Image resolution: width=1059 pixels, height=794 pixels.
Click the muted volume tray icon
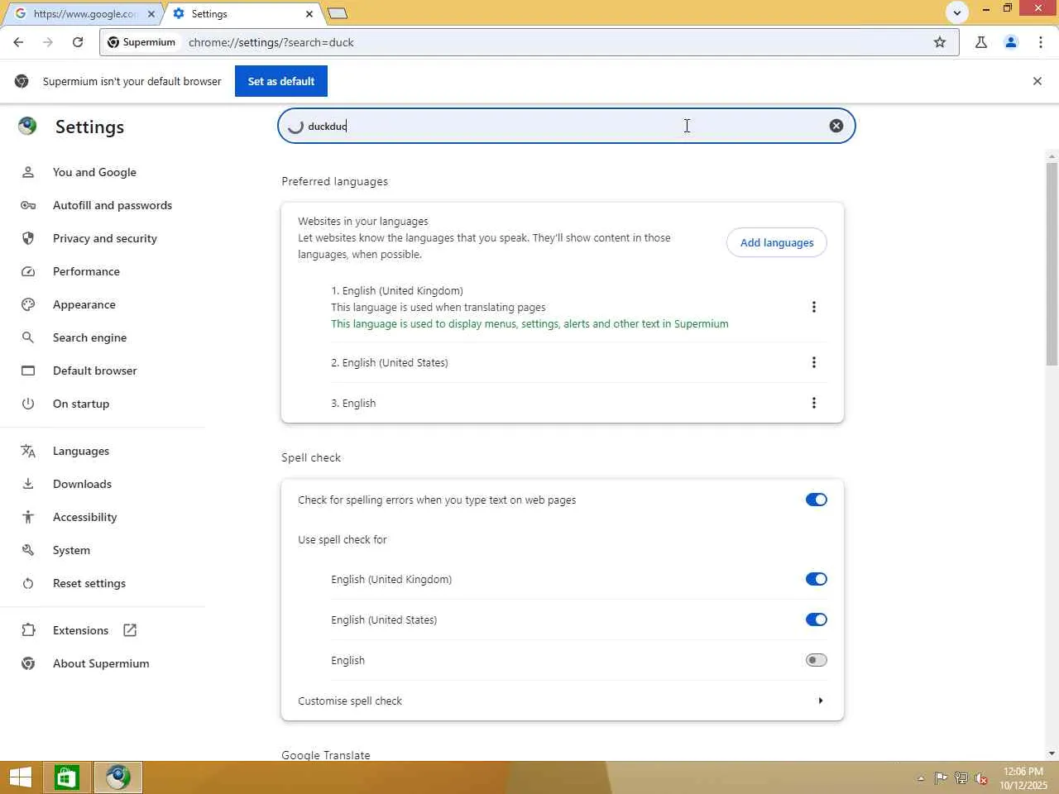pos(981,778)
